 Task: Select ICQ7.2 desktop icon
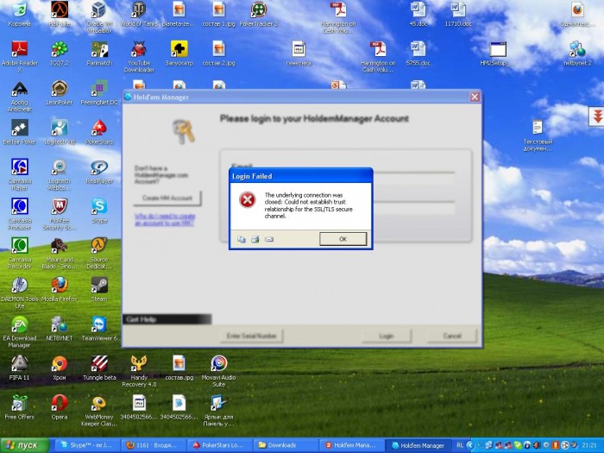point(60,54)
